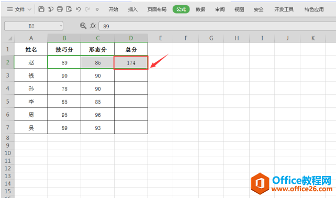Select column K header
The width and height of the screenshot is (336, 198).
(x=313, y=38)
